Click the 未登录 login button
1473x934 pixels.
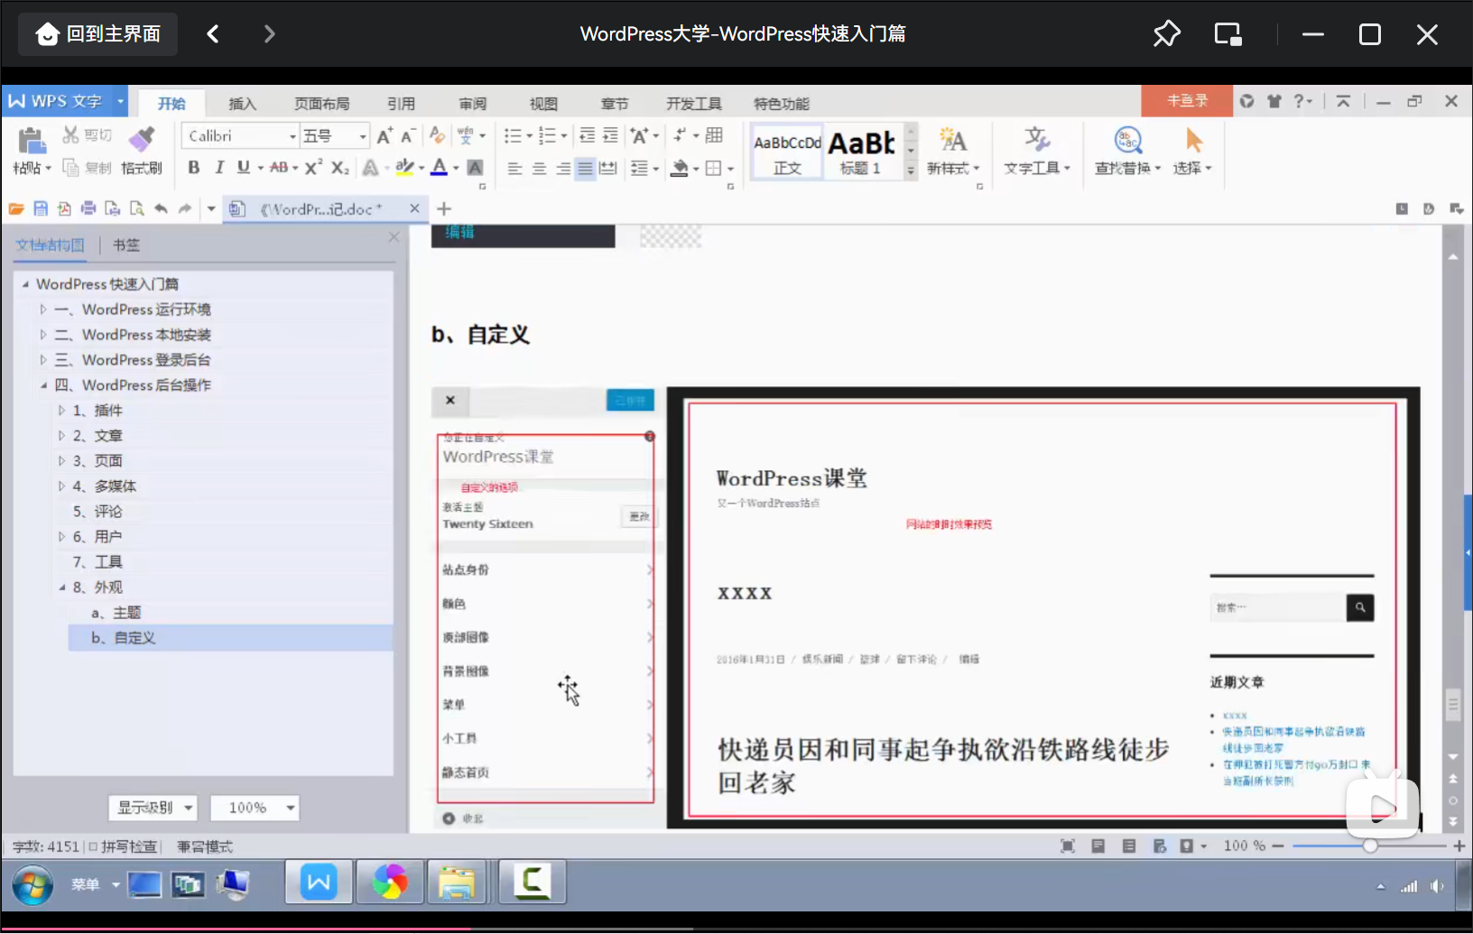coord(1187,101)
